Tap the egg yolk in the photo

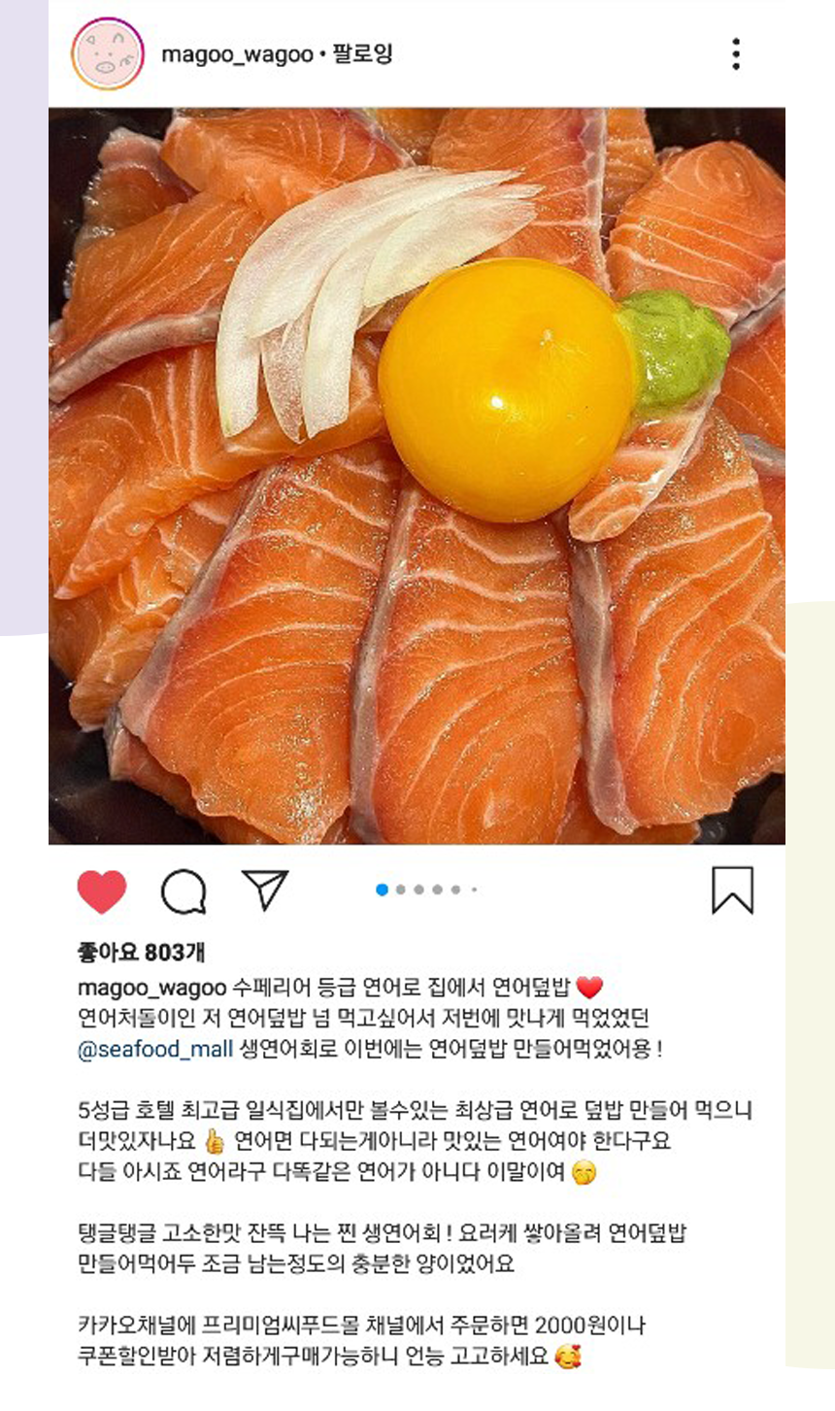tap(506, 389)
